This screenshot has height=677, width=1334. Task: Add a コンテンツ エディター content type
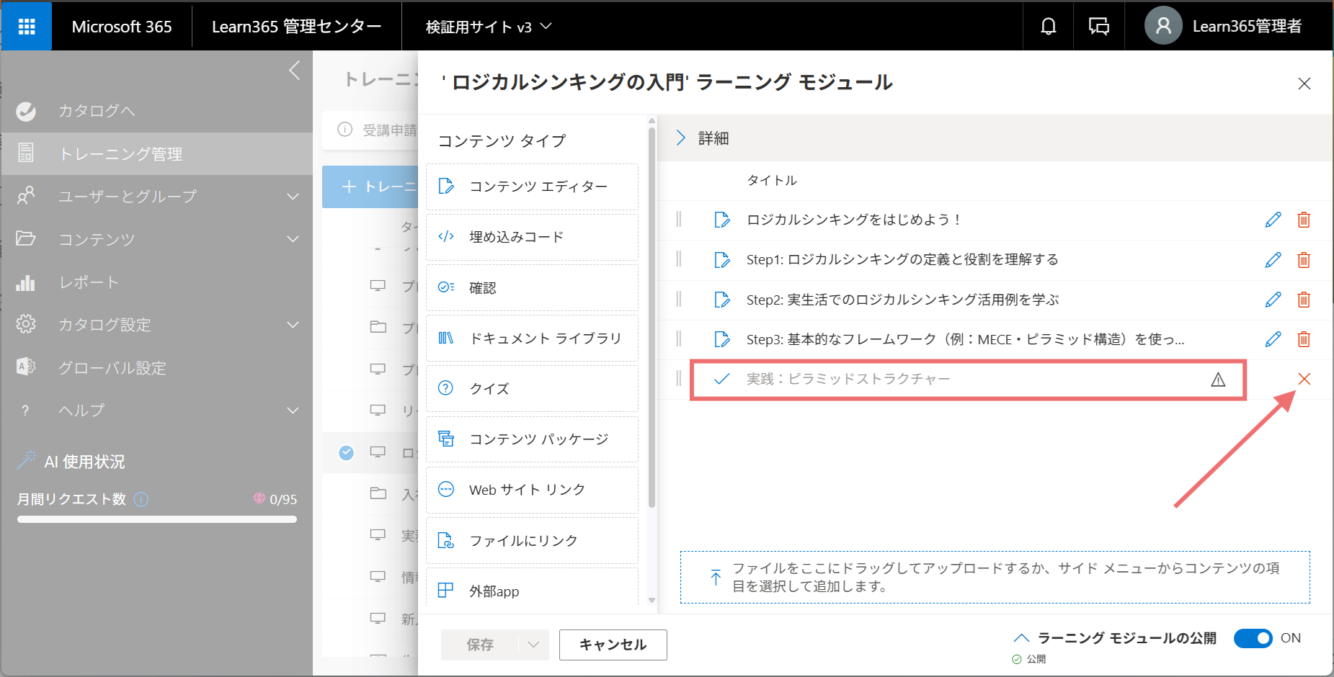tap(532, 187)
